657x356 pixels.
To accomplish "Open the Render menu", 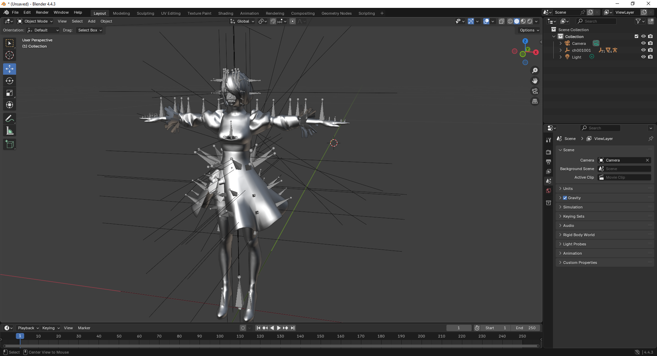I will [42, 12].
